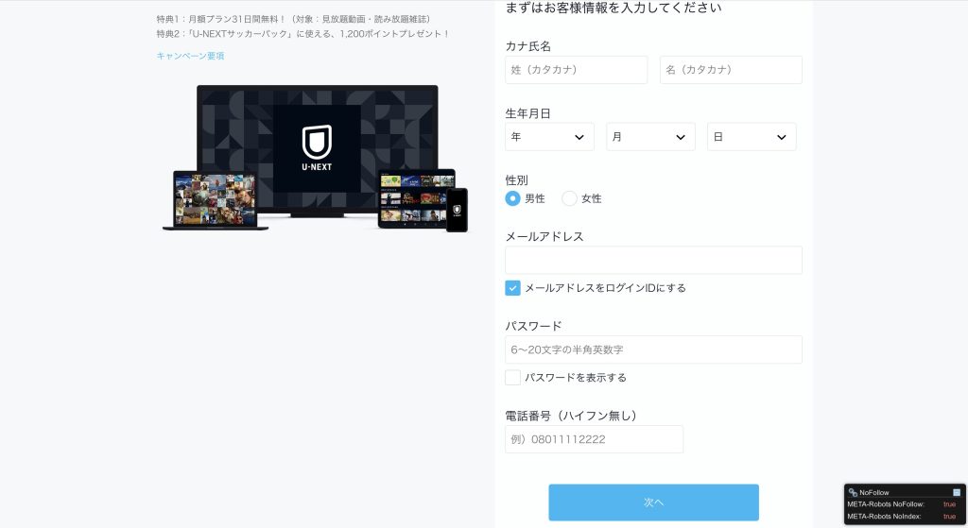Viewport: 968px width, 528px height.
Task: Open the 年 birth year dropdown
Action: (x=549, y=137)
